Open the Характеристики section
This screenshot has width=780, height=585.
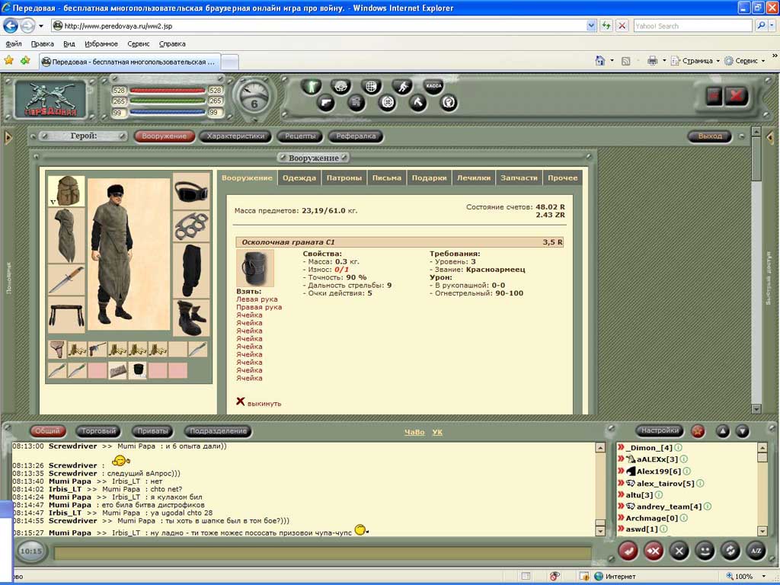click(x=235, y=136)
